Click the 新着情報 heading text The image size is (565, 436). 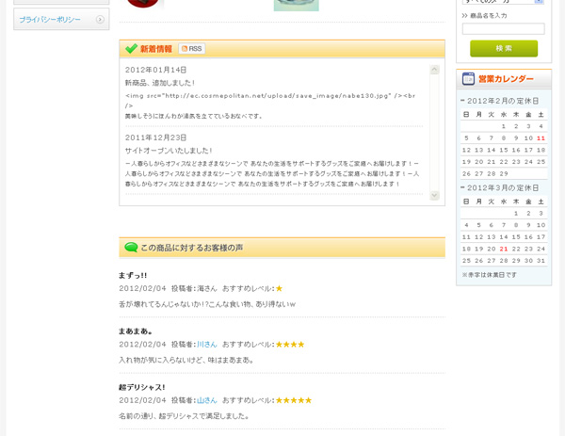pos(156,49)
